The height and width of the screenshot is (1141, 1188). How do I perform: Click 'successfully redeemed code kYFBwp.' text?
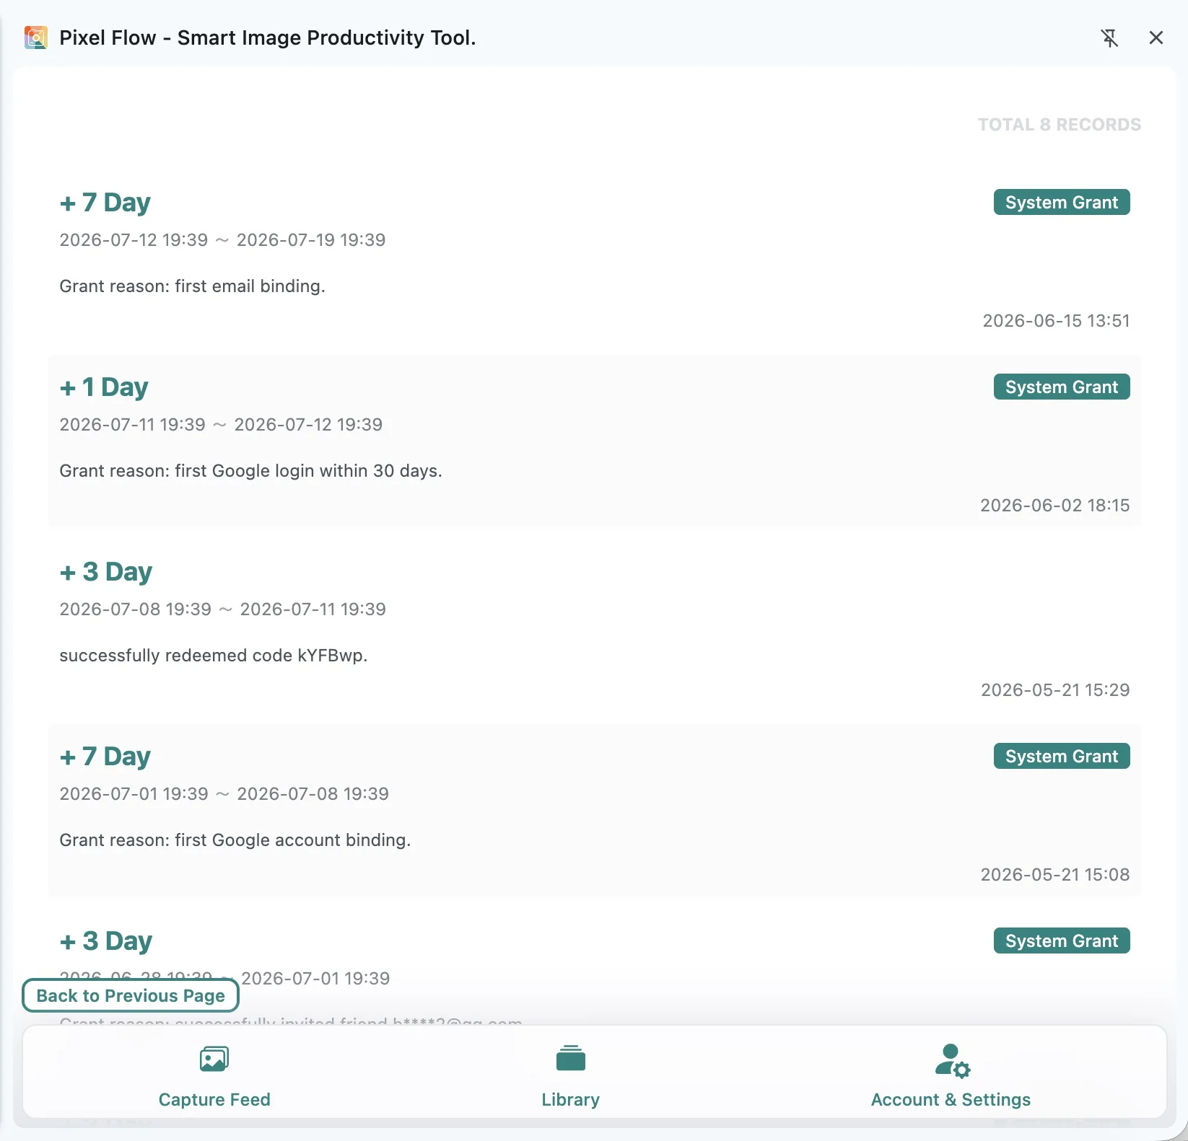tap(214, 656)
